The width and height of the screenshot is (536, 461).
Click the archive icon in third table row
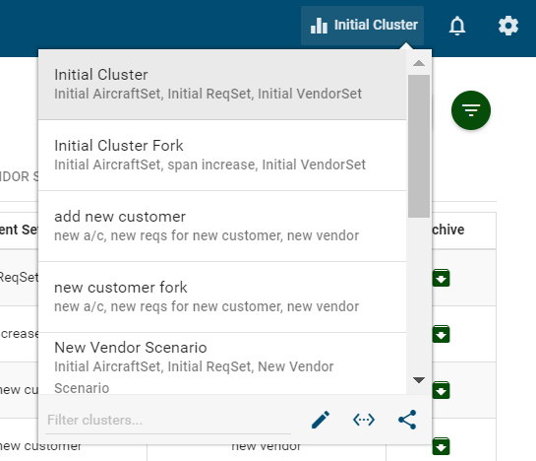pyautogui.click(x=441, y=390)
